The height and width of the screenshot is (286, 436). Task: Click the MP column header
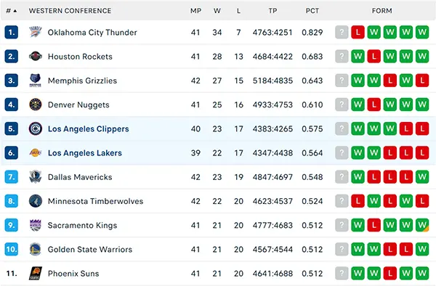click(195, 11)
